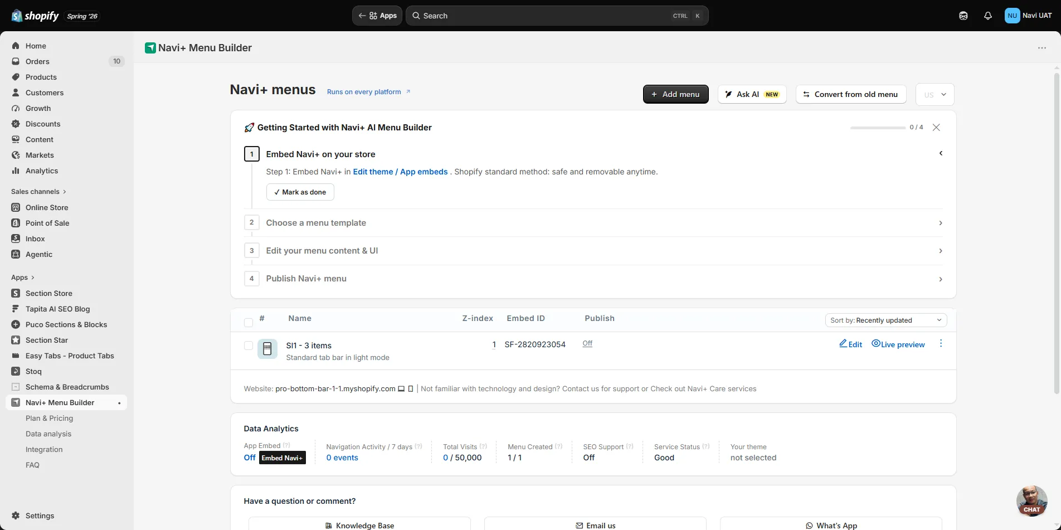Toggle App Embed Off status link

click(x=250, y=458)
